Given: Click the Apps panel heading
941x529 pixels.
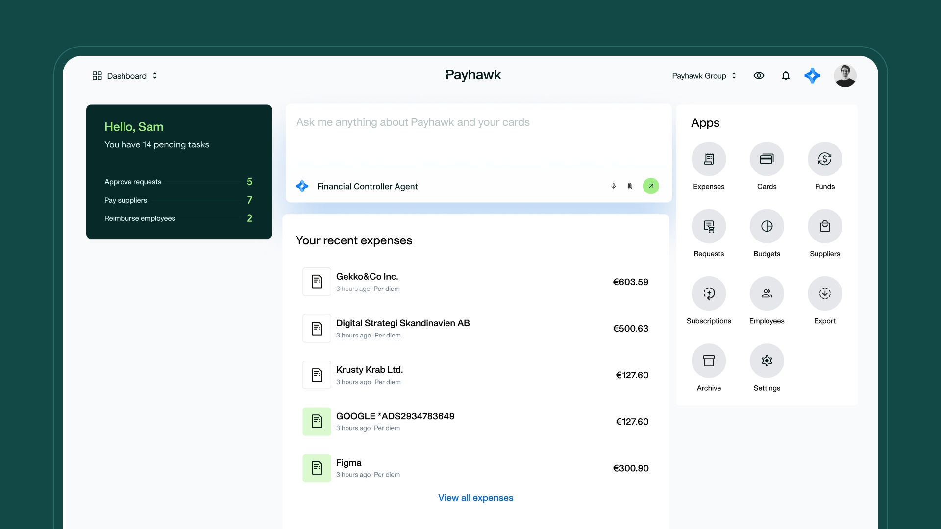Looking at the screenshot, I should point(705,122).
